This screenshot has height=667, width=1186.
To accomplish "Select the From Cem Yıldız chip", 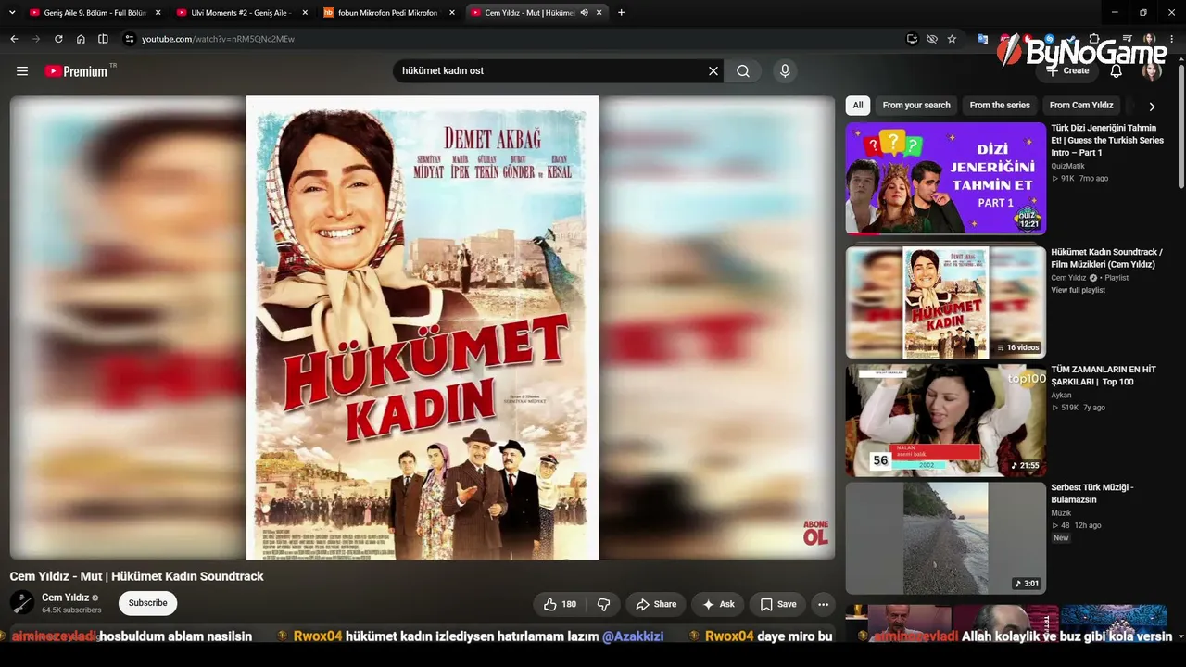I will pyautogui.click(x=1081, y=106).
